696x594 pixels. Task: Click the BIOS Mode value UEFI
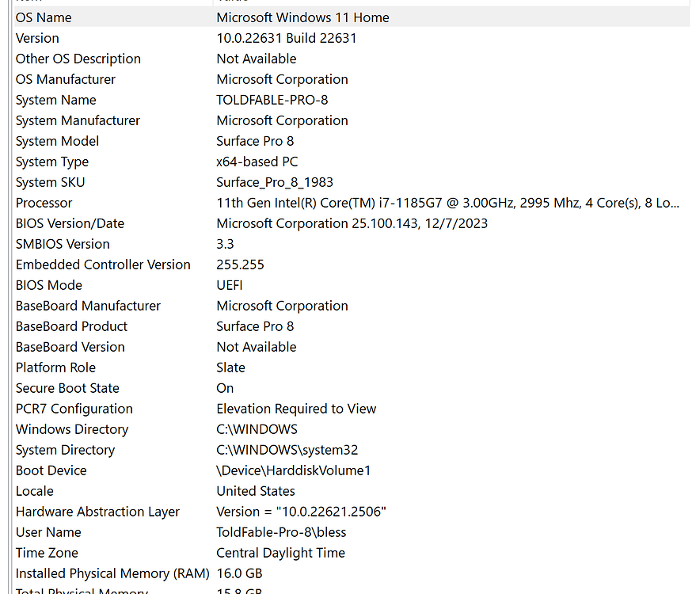click(229, 284)
